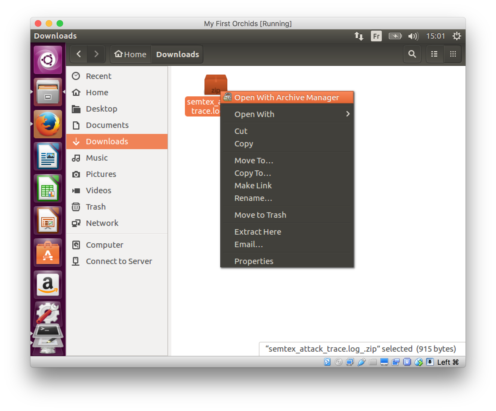Open the system power gear menu
This screenshot has width=496, height=411.
point(456,36)
